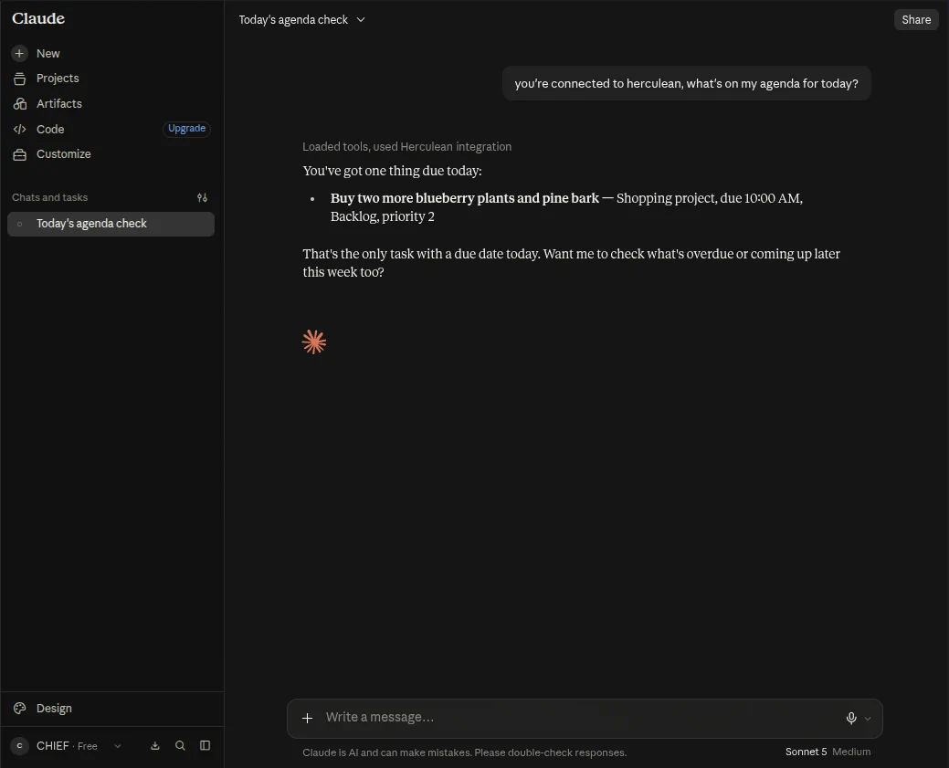Start voice input with microphone icon
This screenshot has width=949, height=768.
pos(851,718)
